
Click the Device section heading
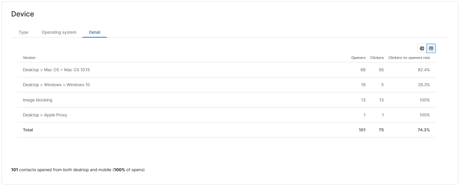pos(23,14)
